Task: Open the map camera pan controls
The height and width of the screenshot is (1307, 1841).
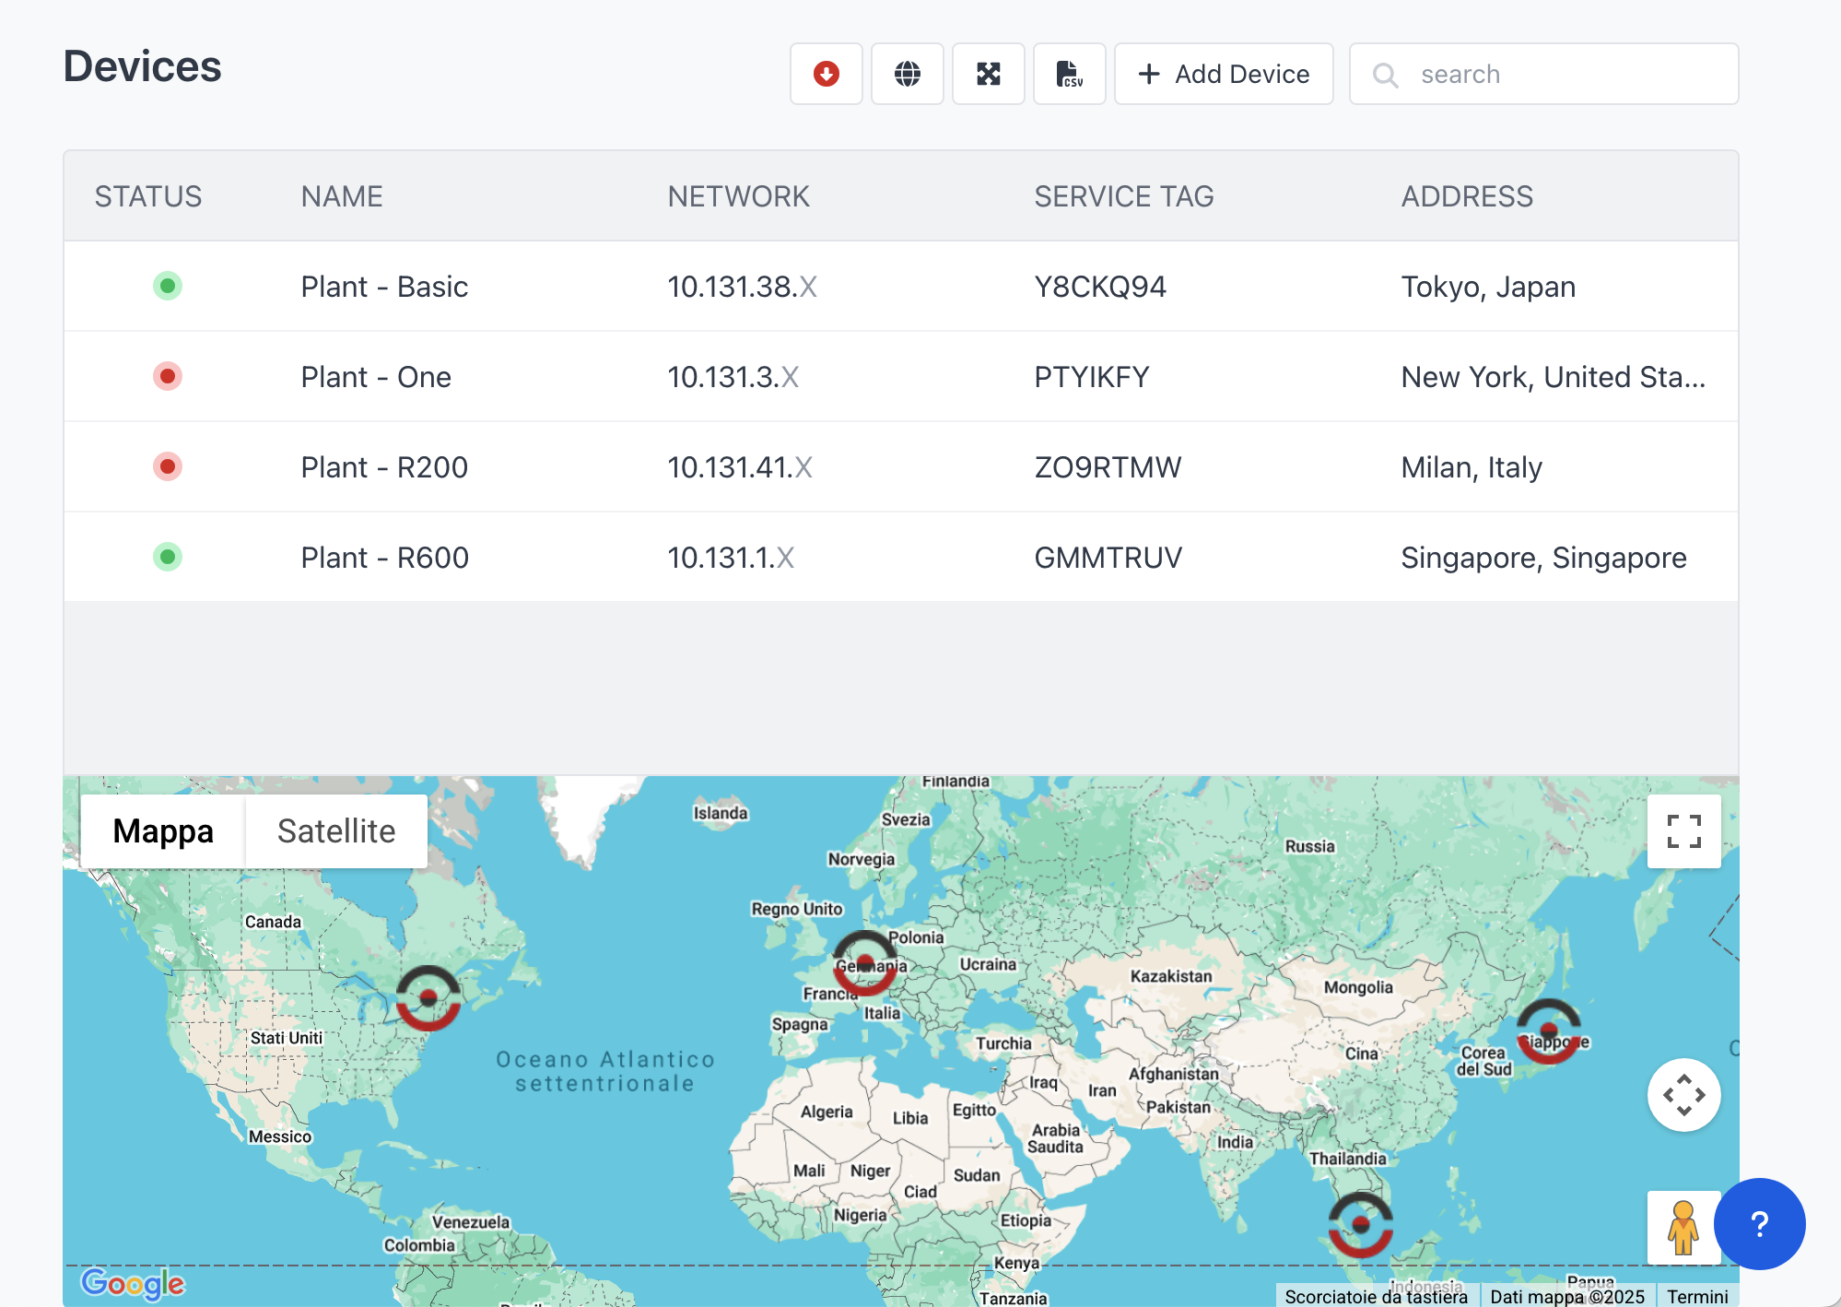Action: pos(1683,1095)
